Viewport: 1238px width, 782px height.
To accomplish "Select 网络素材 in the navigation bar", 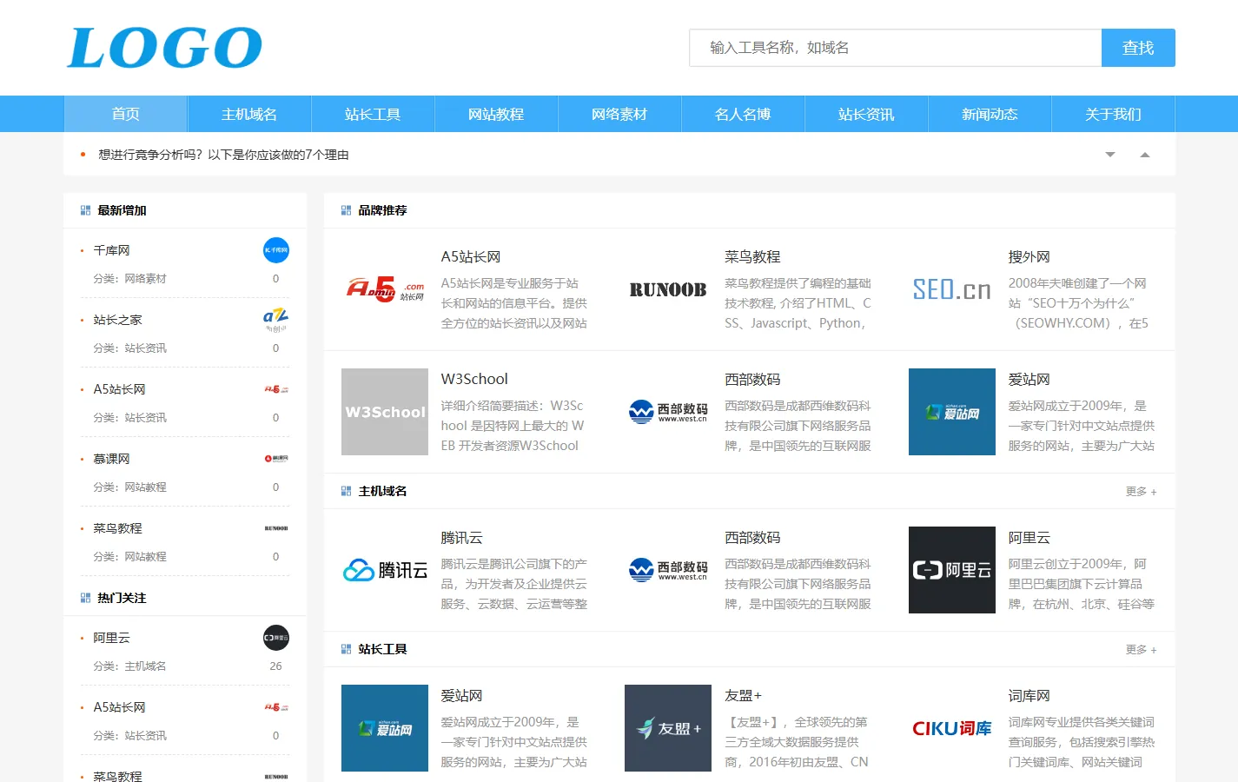I will (619, 114).
